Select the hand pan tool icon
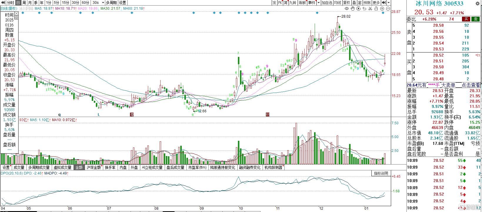This screenshot has width=482, height=212. pos(353,9)
